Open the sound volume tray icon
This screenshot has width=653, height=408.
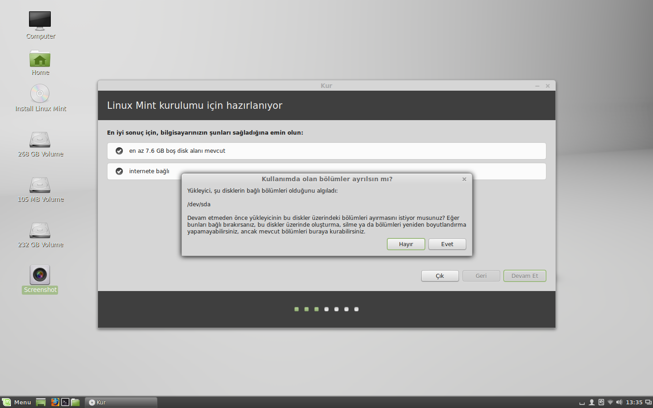click(619, 402)
